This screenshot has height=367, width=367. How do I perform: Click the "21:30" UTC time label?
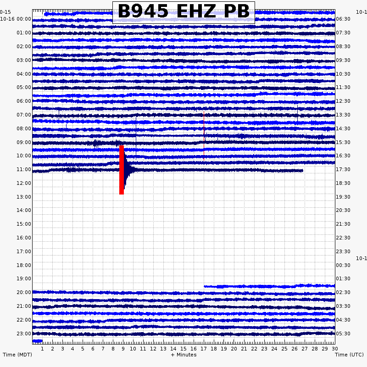(343, 224)
